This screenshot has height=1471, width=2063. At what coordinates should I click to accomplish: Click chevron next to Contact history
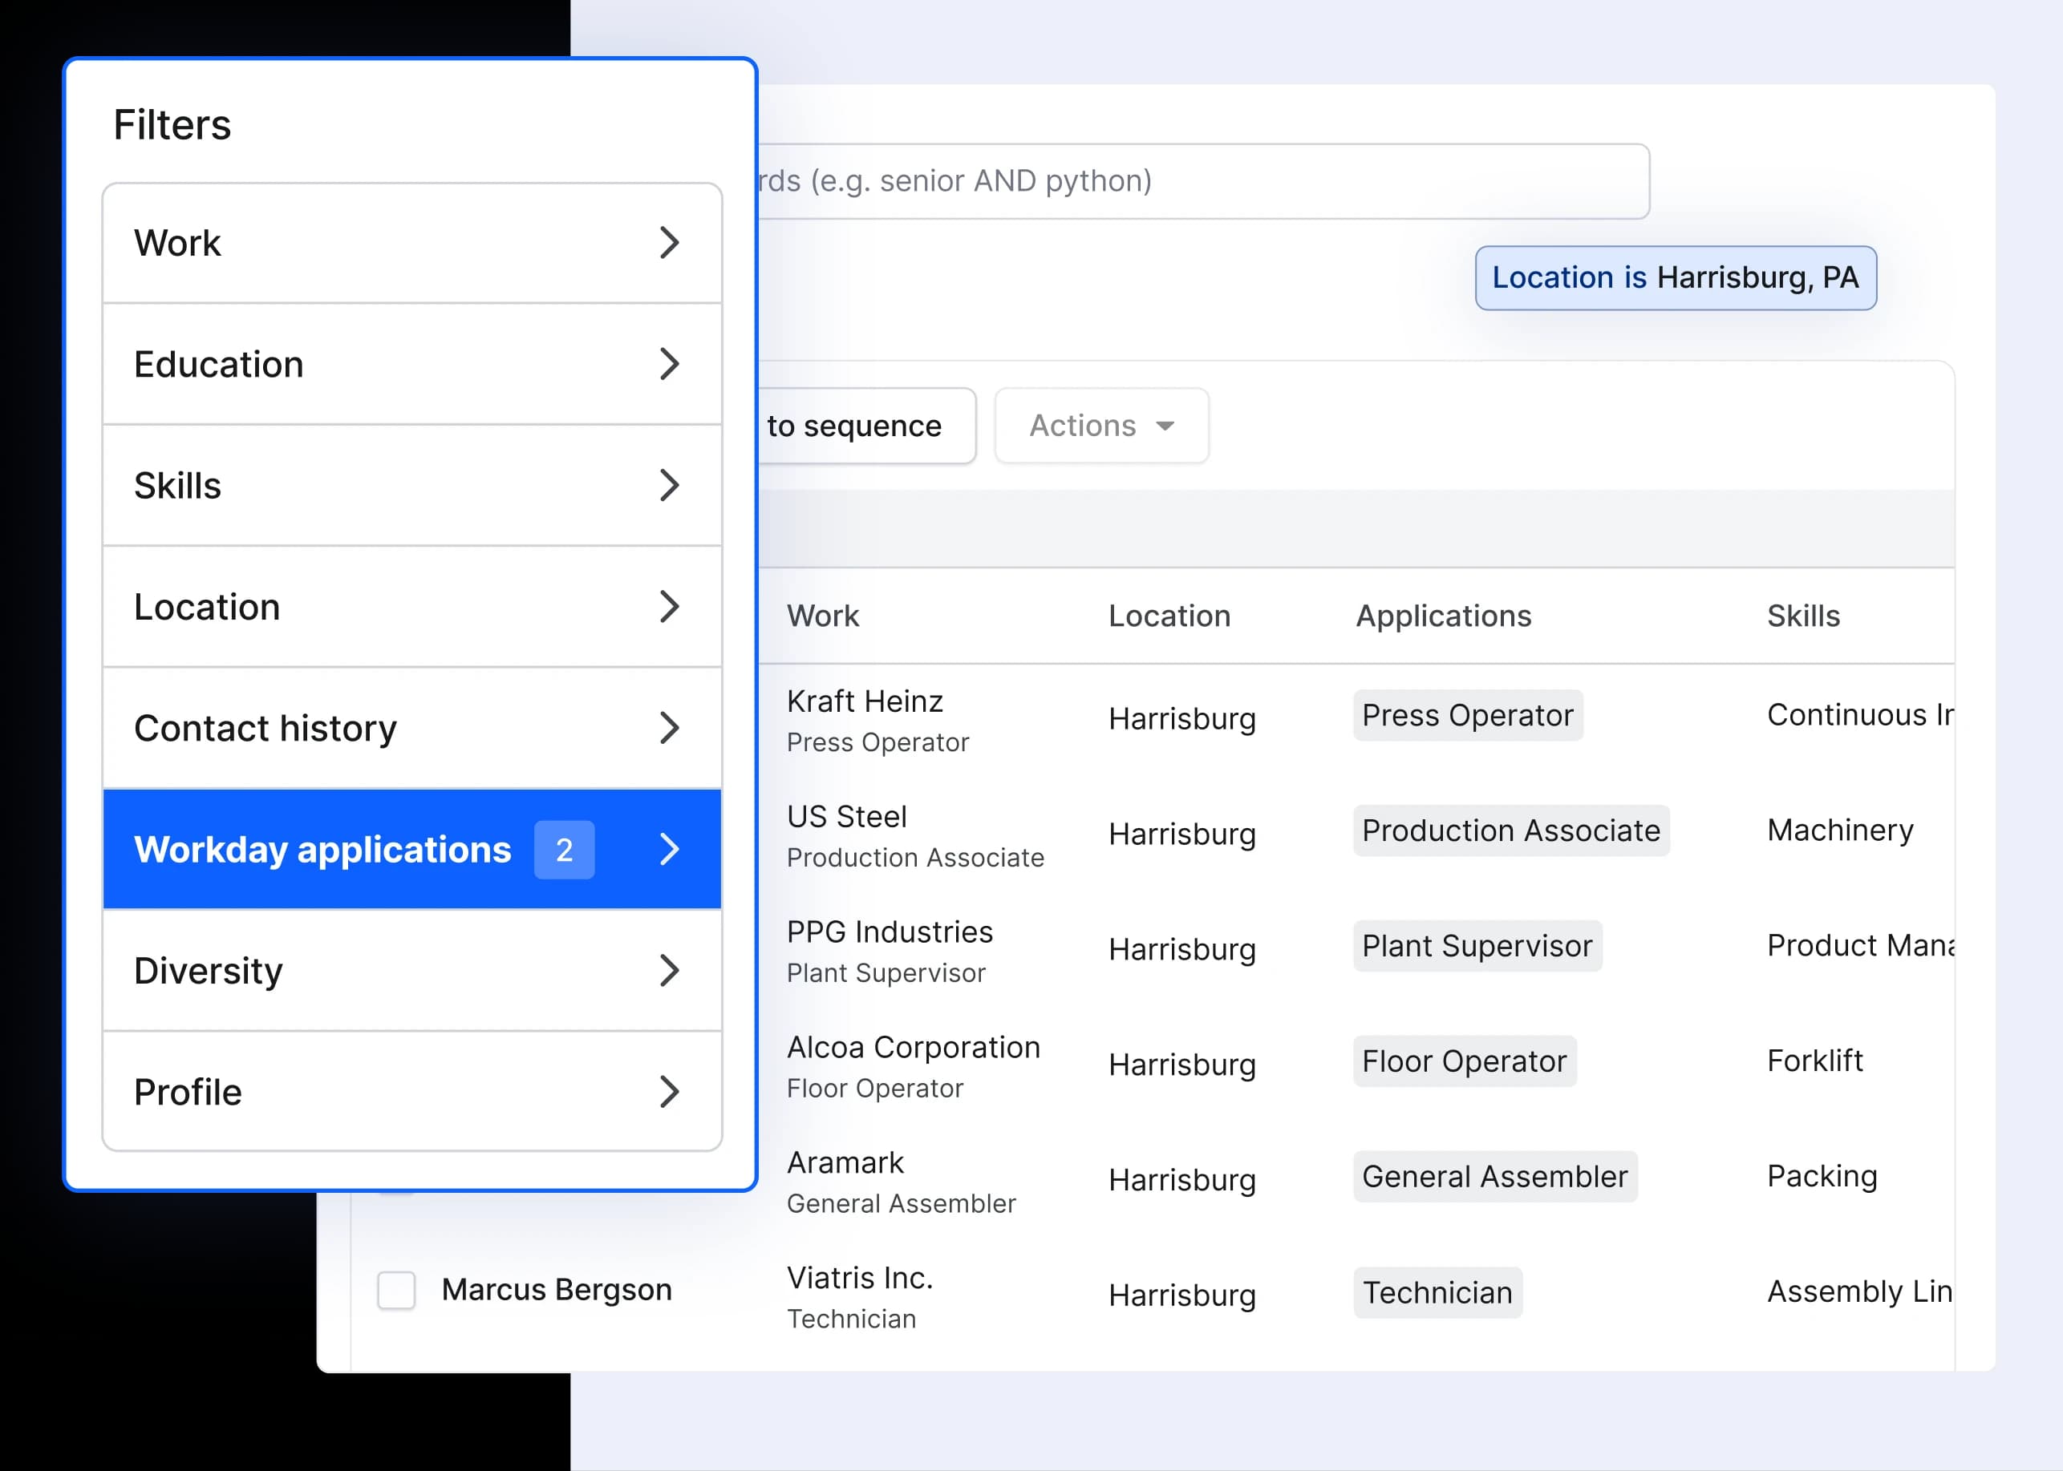(669, 728)
